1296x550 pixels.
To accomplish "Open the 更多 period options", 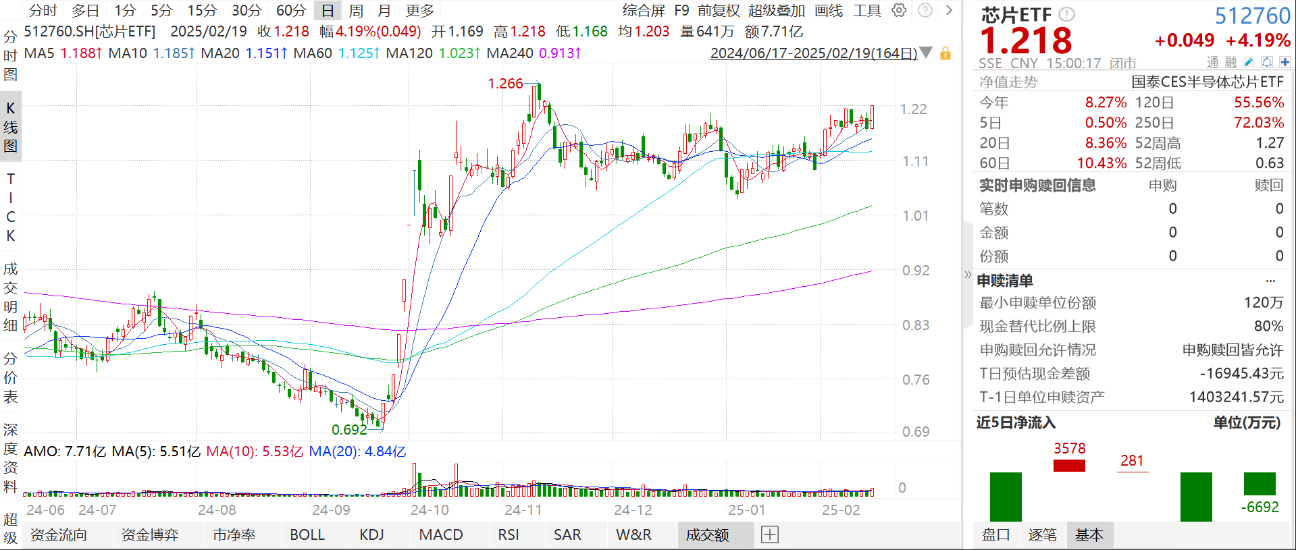I will 420,10.
